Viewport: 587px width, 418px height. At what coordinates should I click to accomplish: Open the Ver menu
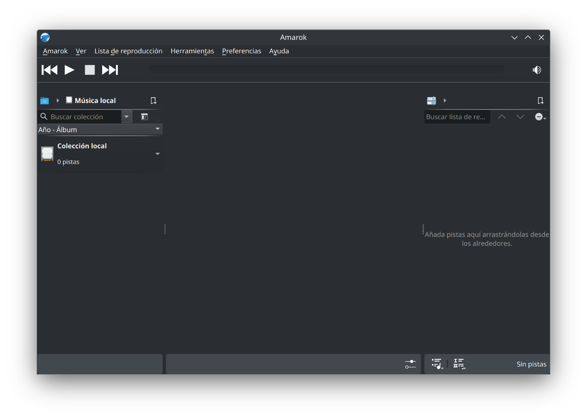point(81,51)
